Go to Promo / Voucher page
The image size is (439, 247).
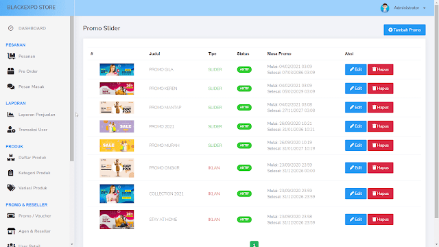coord(35,216)
